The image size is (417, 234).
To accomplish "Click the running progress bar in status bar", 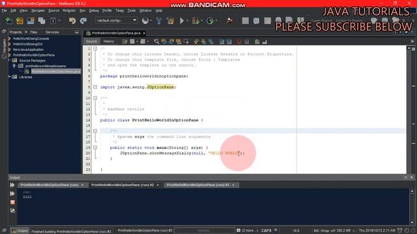I will pos(204,231).
